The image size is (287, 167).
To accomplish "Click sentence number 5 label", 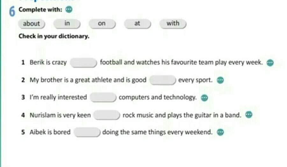I will (x=23, y=132).
